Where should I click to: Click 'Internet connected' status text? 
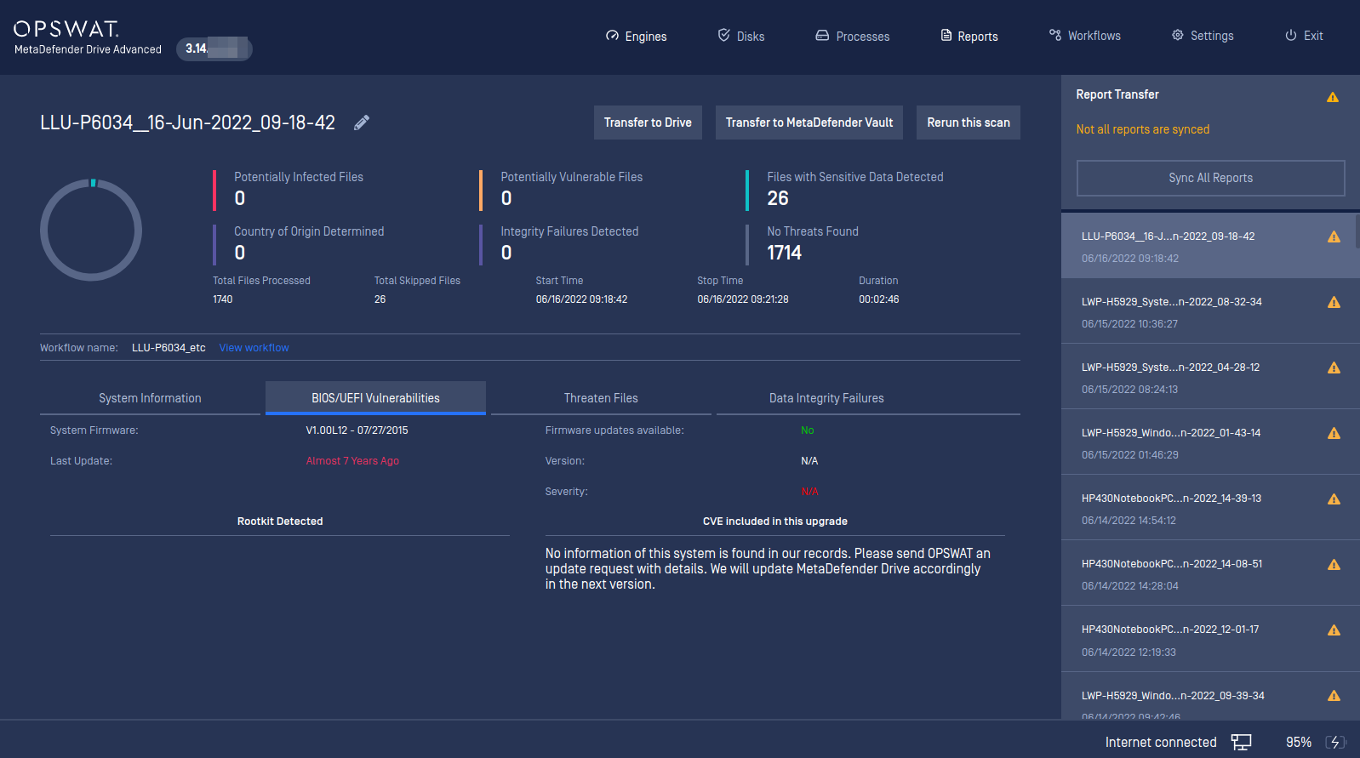tap(1161, 743)
